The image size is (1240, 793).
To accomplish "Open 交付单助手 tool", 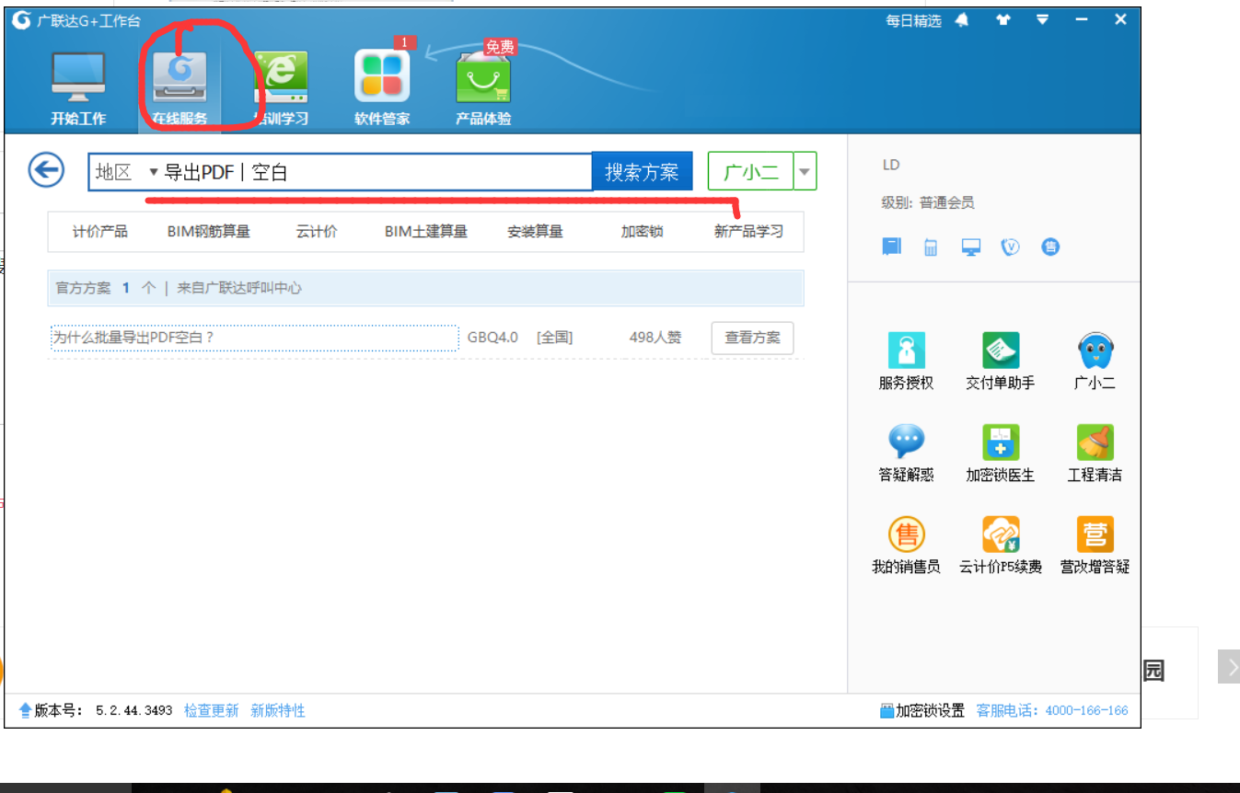I will click(x=1001, y=361).
